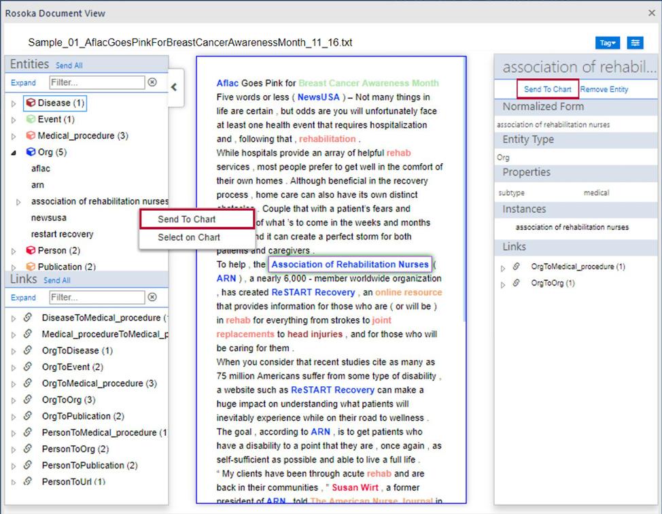This screenshot has width=662, height=514.
Task: Expand the OrgToOrg link in the right panel
Action: 503,284
